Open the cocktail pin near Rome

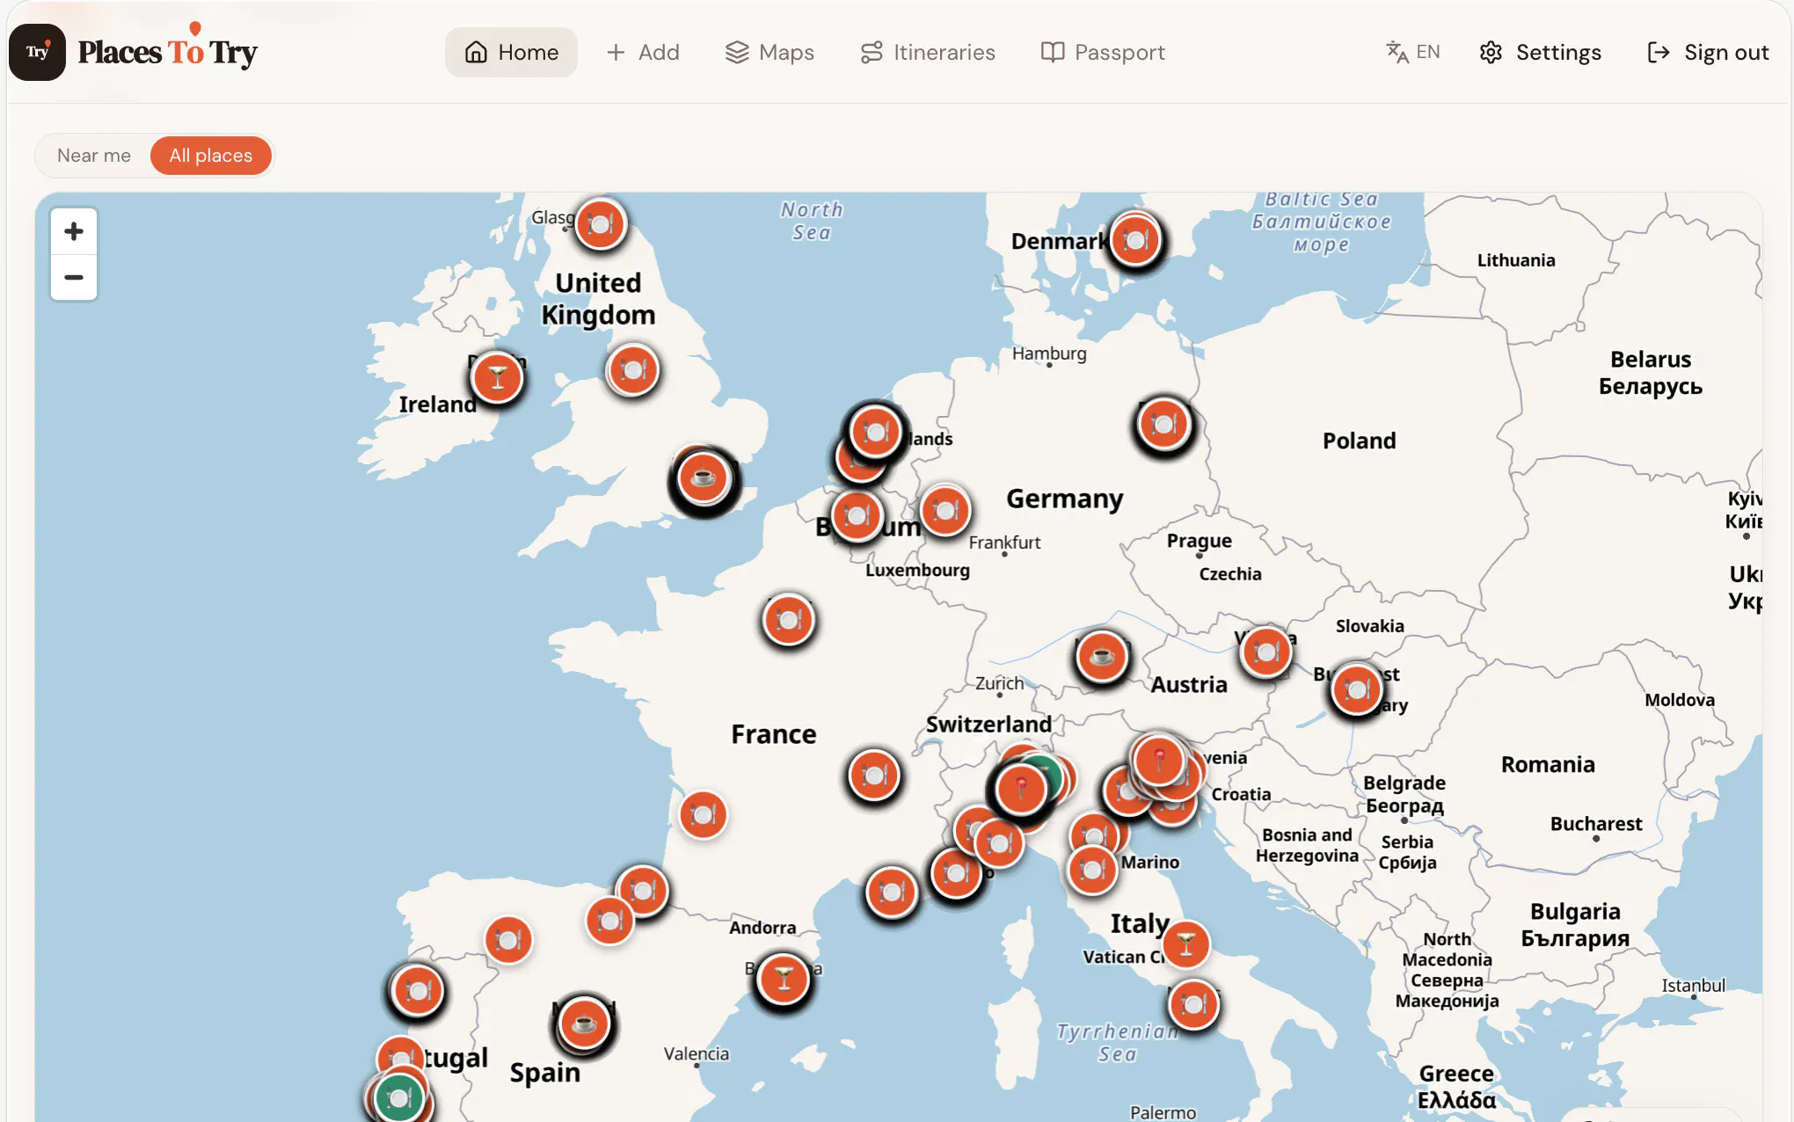(1185, 944)
